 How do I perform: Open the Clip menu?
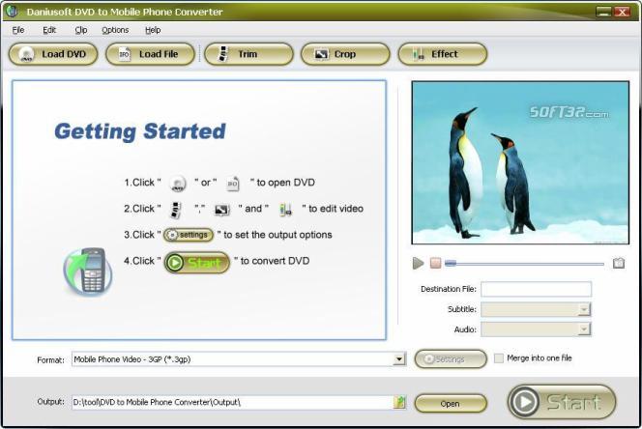click(81, 30)
